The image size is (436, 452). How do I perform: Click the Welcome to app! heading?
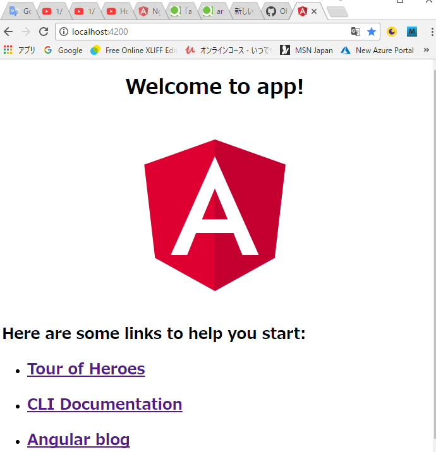pyautogui.click(x=215, y=86)
